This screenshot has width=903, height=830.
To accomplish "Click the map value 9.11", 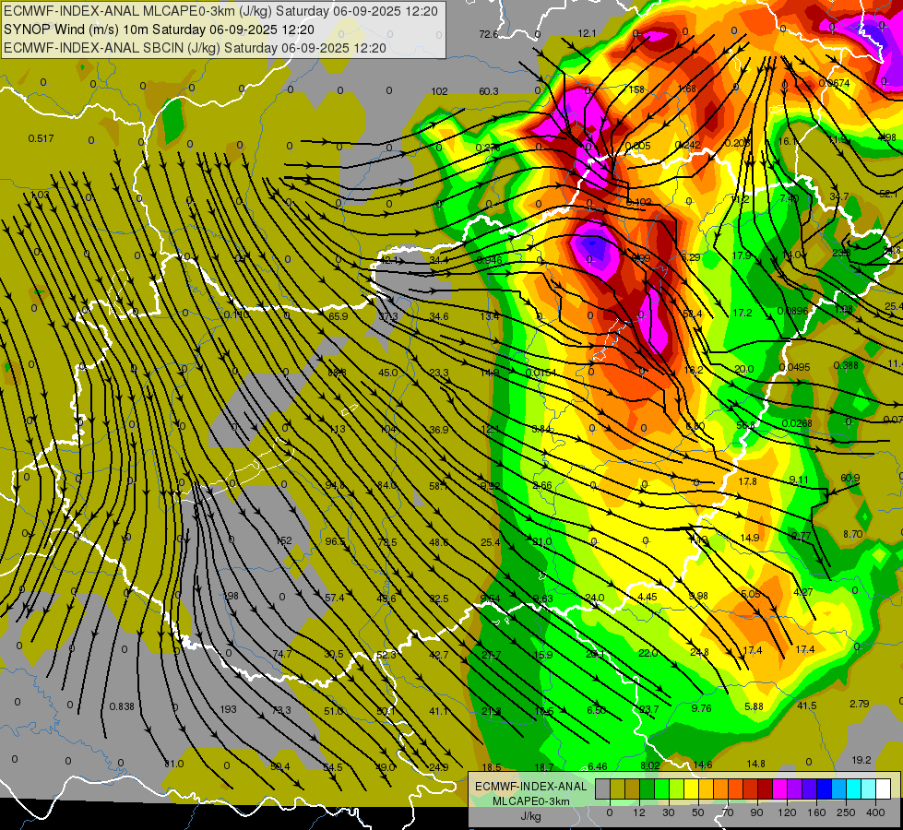I will 798,480.
